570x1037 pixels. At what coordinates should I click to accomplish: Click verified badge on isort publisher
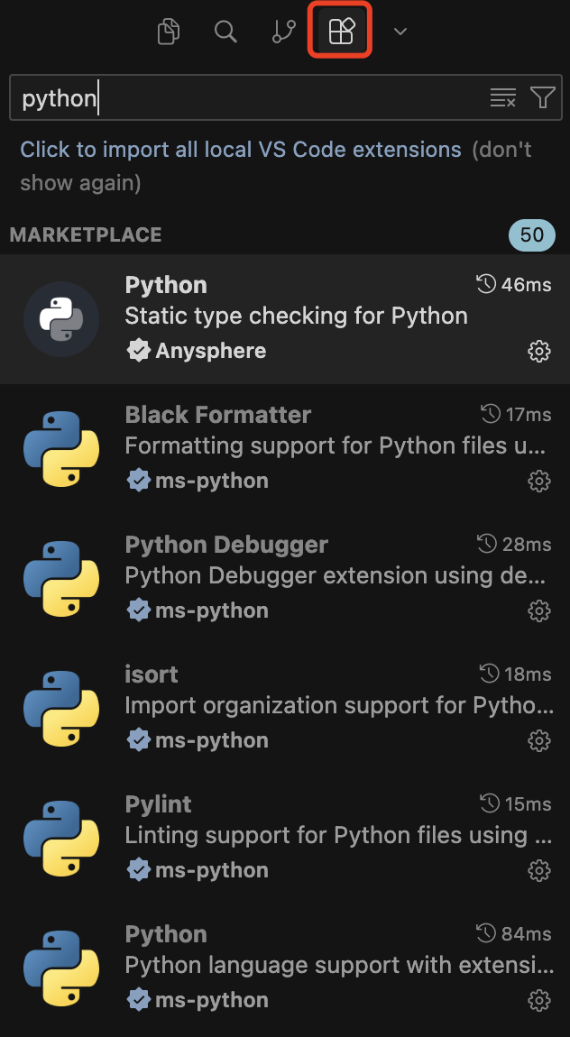(139, 740)
